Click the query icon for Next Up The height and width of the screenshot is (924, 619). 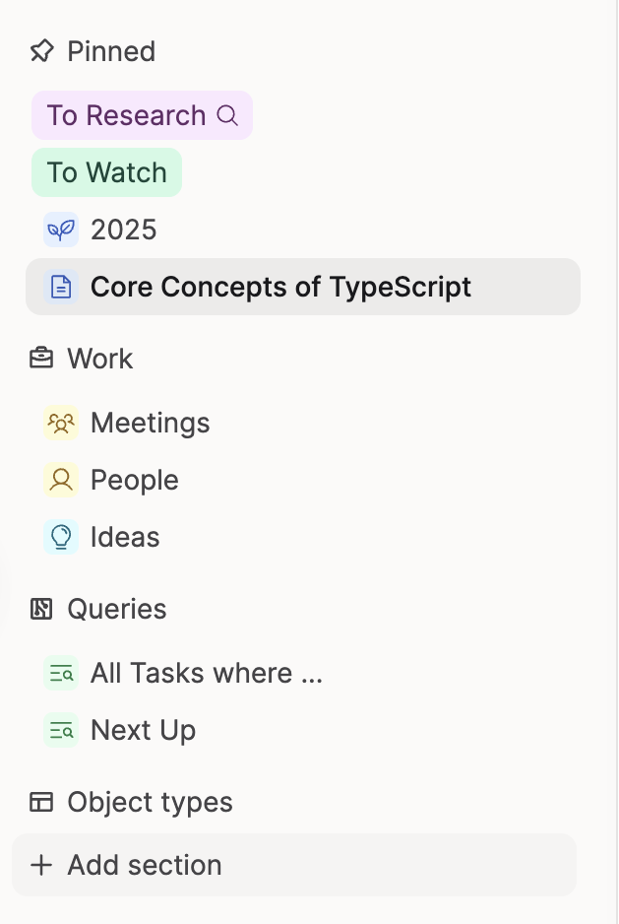click(x=61, y=730)
